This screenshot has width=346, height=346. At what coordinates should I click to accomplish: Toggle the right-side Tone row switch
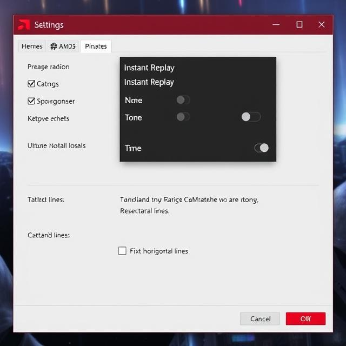(x=251, y=117)
